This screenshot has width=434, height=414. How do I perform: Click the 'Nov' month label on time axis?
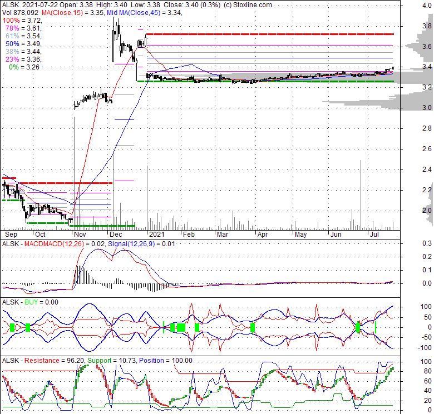pos(80,235)
